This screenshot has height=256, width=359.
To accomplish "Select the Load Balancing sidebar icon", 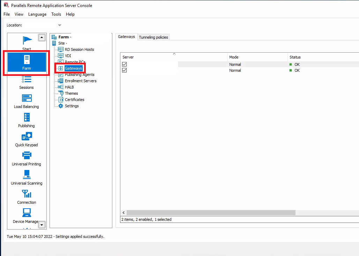I will coord(27,99).
